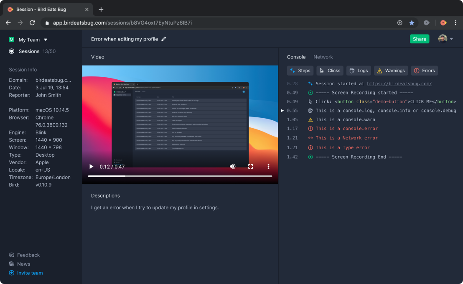Open the birdeatsbug.com session link

[399, 84]
